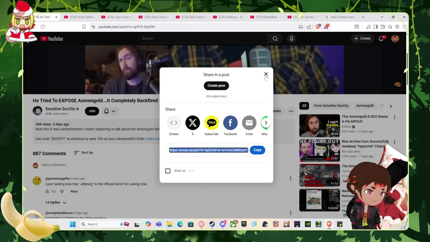Share the video to Facebook

point(230,123)
